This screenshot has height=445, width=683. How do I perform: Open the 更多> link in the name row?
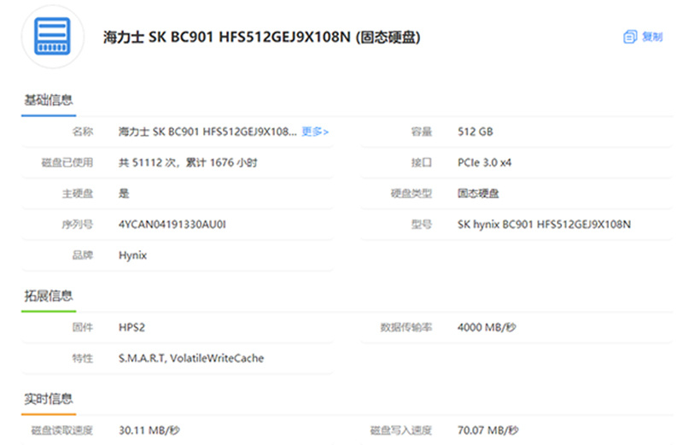tap(315, 132)
